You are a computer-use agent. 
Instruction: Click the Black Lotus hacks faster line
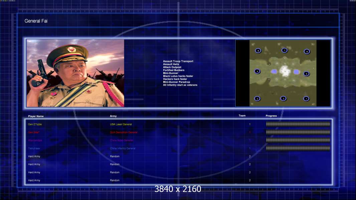pos(178,76)
